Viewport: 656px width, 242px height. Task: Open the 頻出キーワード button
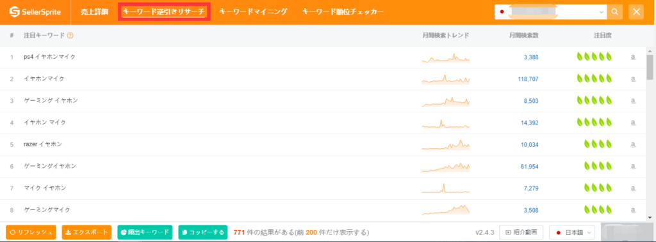(x=145, y=232)
